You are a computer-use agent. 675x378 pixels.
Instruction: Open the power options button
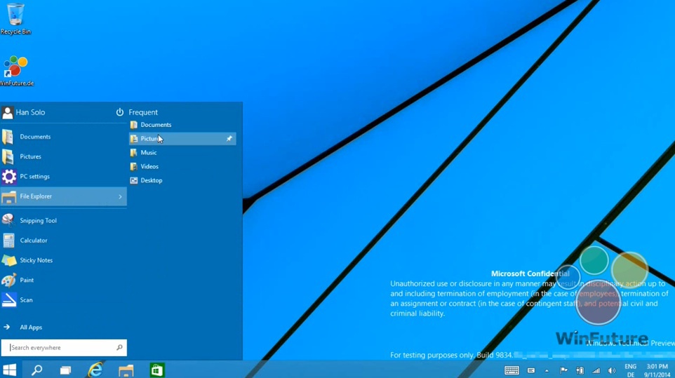point(120,112)
